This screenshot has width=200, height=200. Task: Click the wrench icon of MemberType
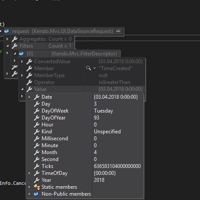coord(29,75)
